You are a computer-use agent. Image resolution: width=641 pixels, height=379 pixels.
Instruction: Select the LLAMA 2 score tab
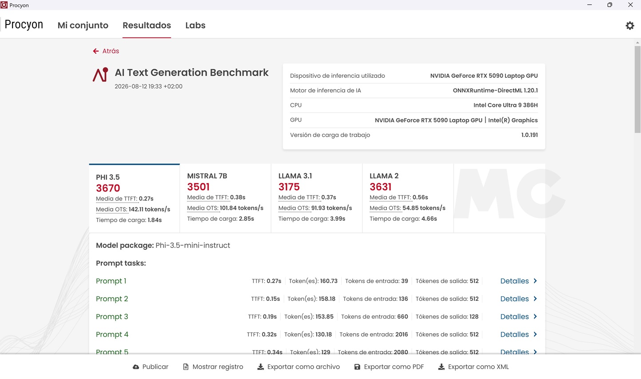(x=408, y=198)
